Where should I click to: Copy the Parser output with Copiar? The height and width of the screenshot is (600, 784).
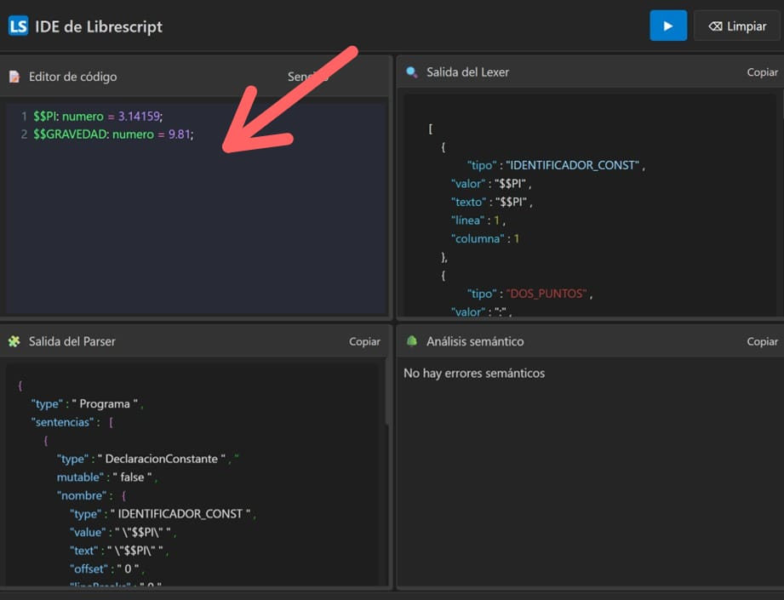tap(364, 341)
